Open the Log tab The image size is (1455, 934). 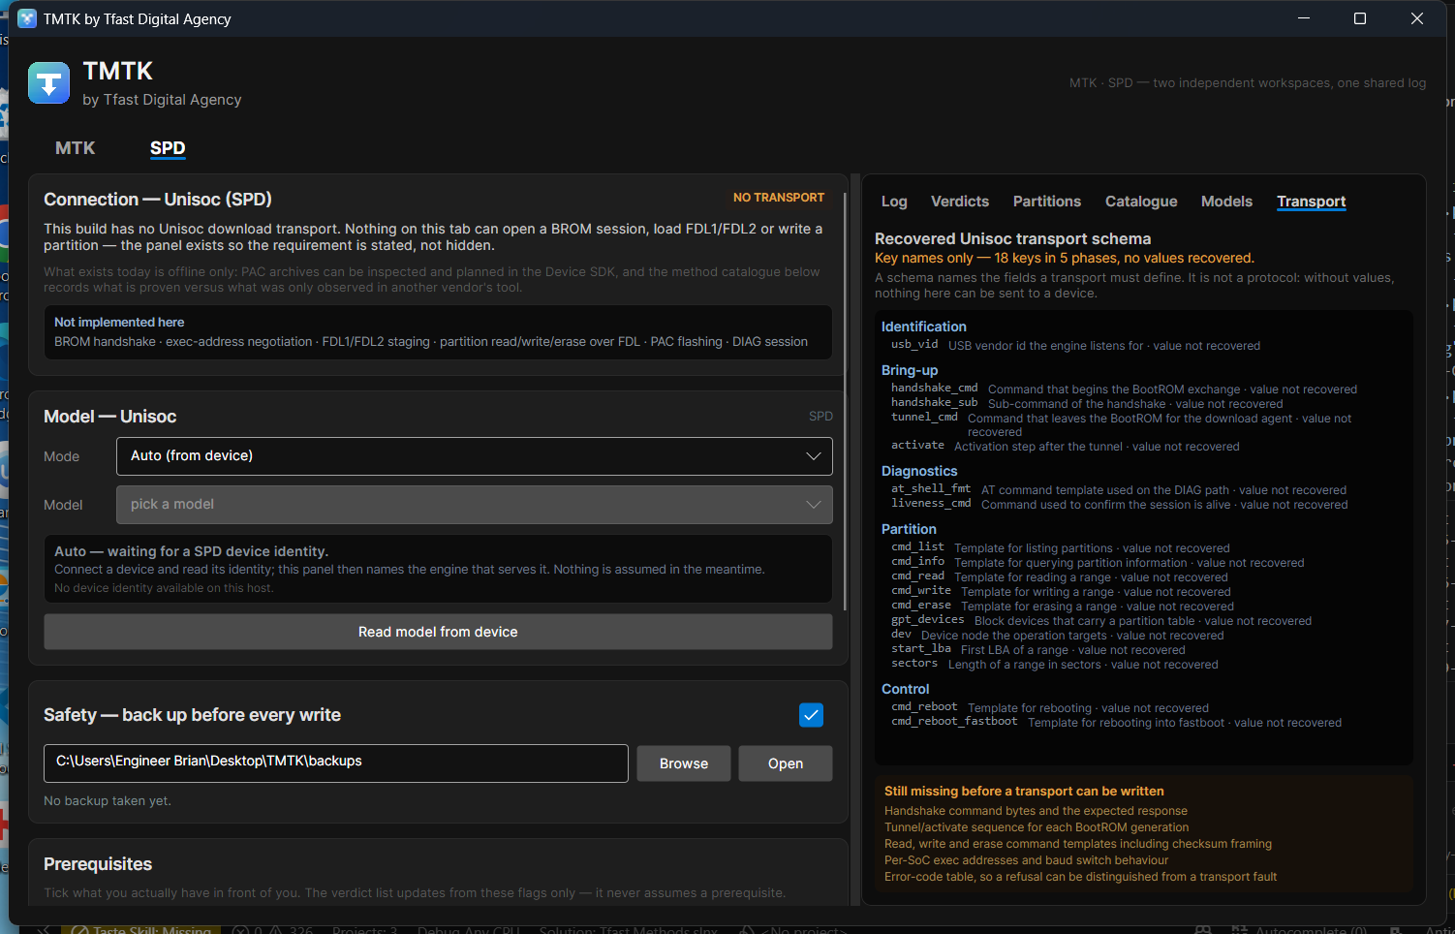coord(894,202)
